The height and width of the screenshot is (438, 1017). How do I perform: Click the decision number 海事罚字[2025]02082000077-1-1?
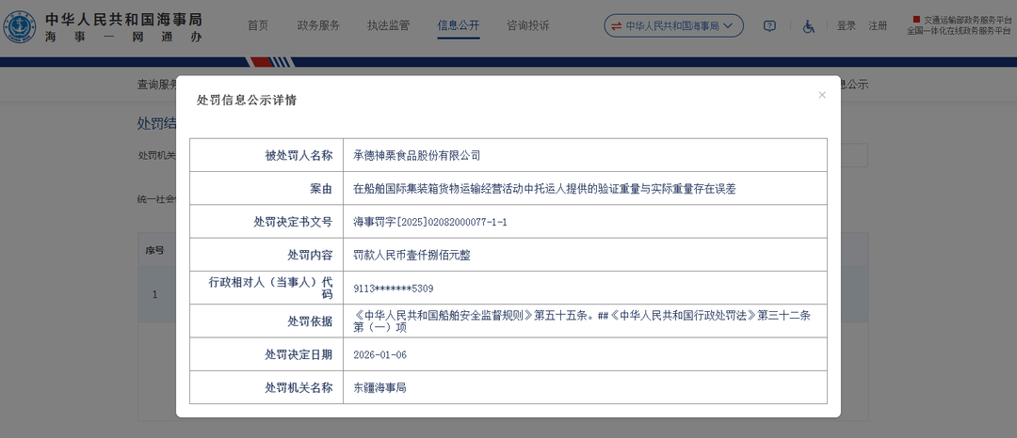(429, 222)
